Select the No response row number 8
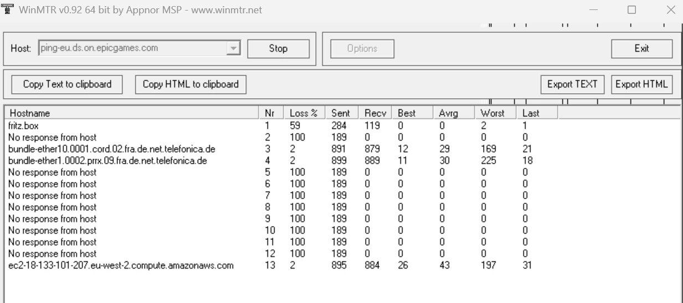Image resolution: width=683 pixels, height=303 pixels. (280, 207)
